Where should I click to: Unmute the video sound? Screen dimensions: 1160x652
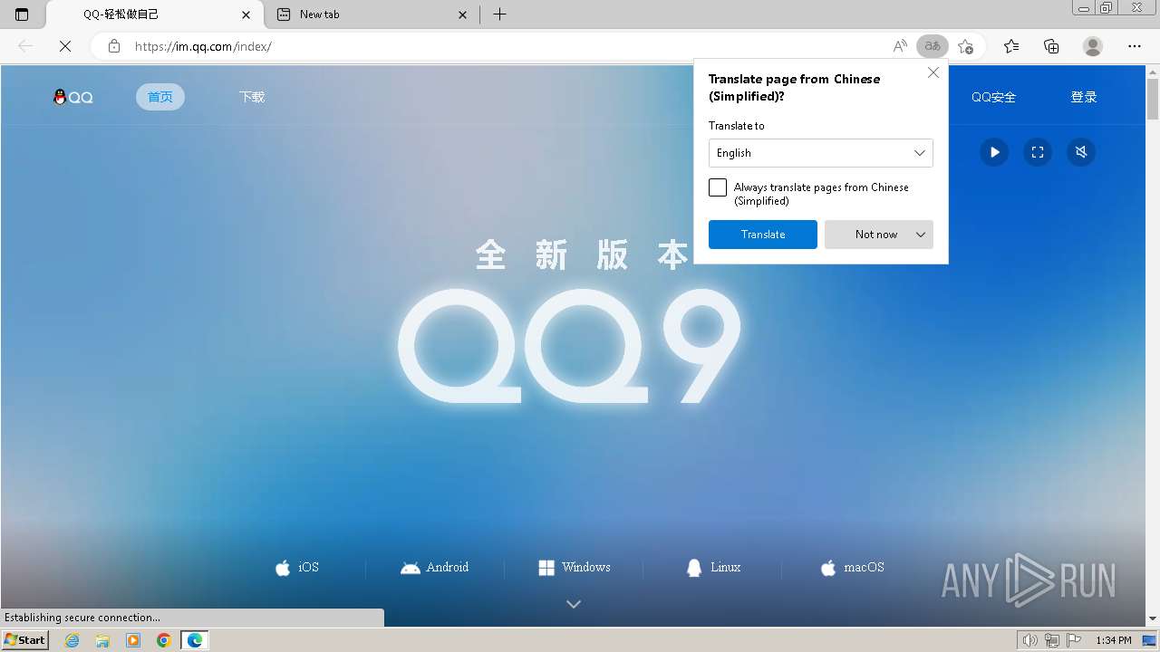pyautogui.click(x=1081, y=152)
